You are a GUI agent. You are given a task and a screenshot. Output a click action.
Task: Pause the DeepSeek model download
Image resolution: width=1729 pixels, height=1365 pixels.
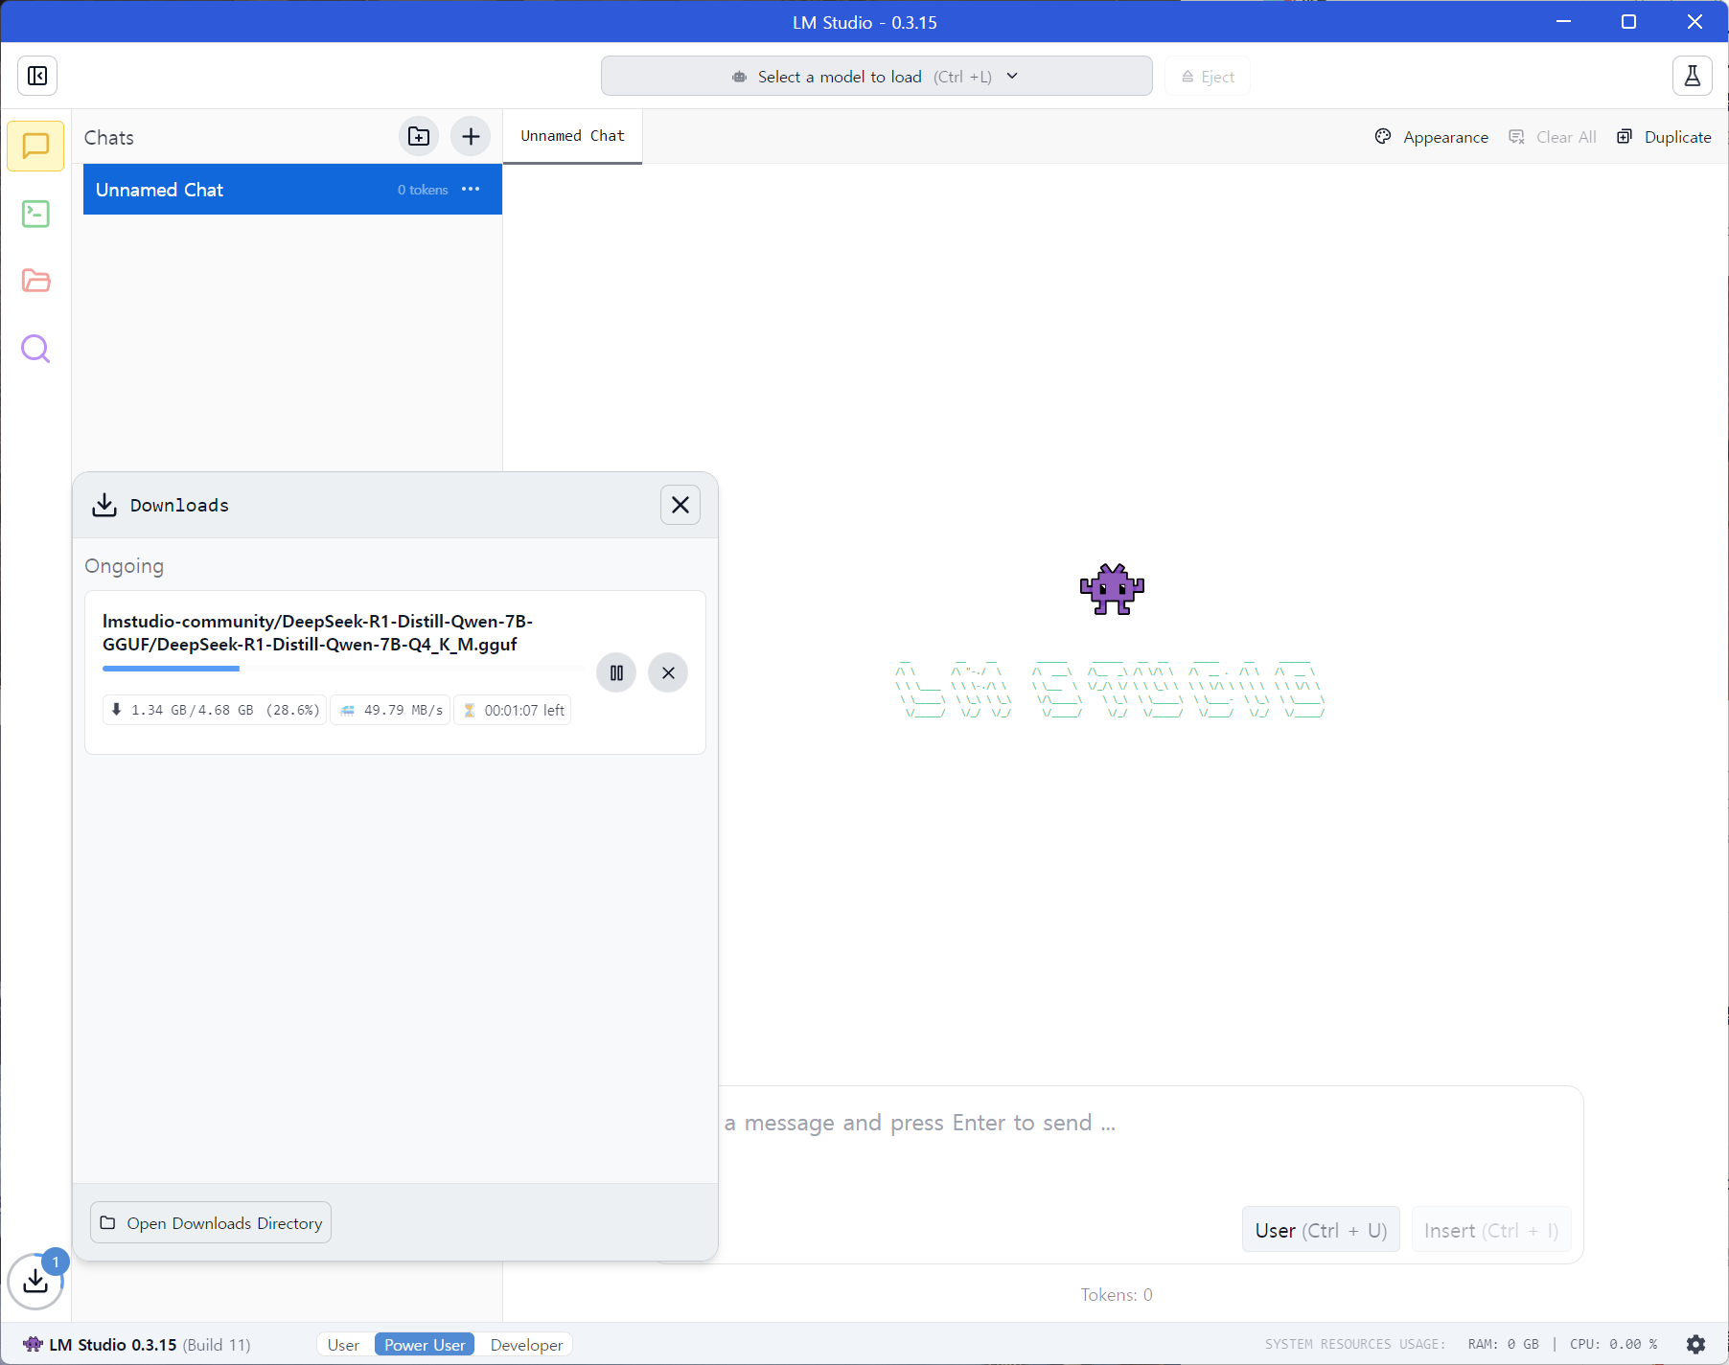[616, 672]
